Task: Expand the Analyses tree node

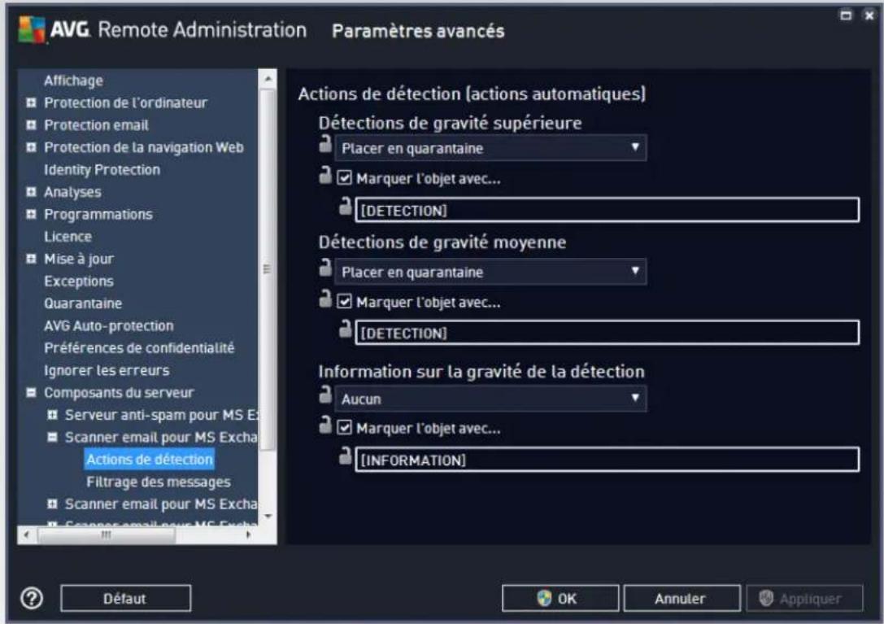Action: click(x=32, y=192)
